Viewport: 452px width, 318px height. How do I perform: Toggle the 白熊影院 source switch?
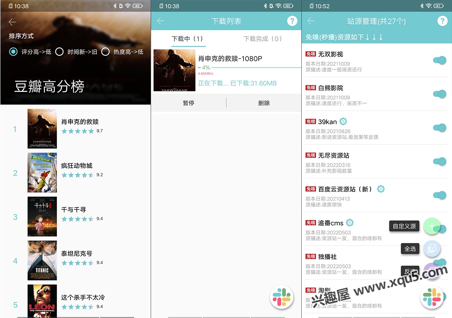pyautogui.click(x=440, y=94)
